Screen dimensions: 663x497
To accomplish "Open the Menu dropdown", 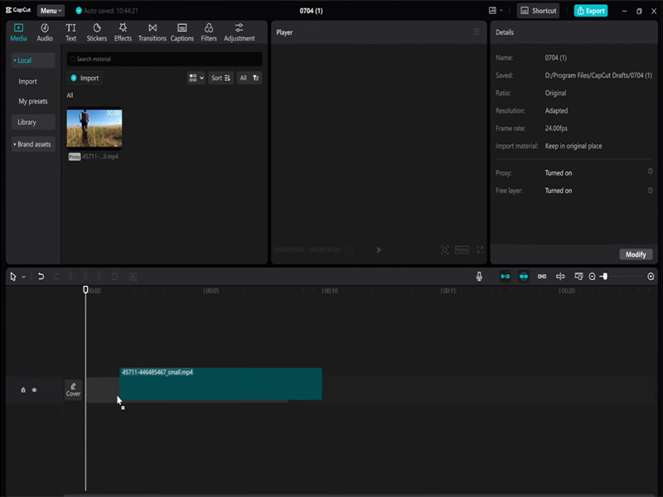I will [x=51, y=12].
